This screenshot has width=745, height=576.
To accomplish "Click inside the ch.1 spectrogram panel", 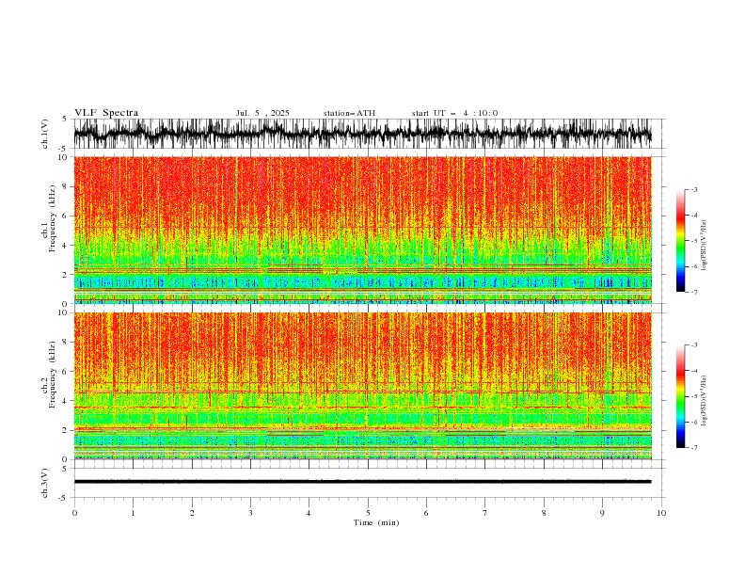I will (x=362, y=230).
